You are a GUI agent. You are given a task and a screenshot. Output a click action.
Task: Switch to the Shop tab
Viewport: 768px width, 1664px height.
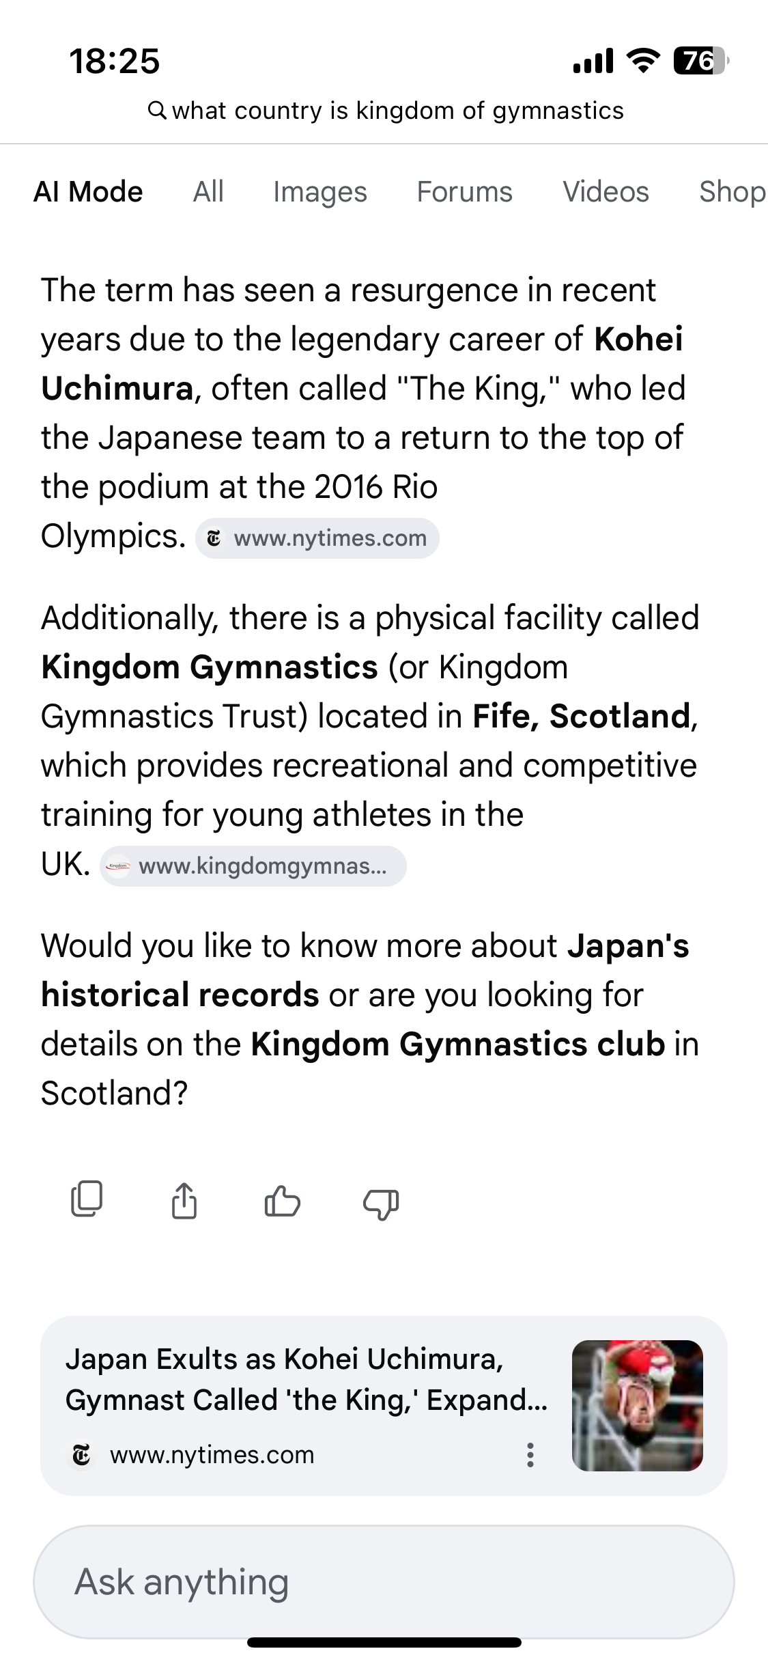[731, 192]
